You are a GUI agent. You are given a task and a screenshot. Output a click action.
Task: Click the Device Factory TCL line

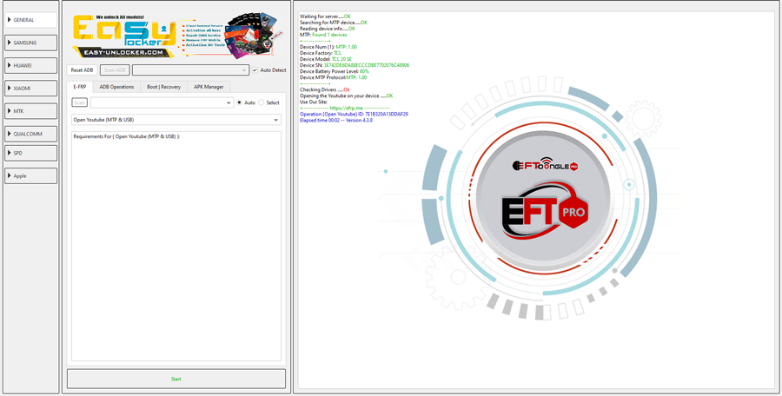[320, 53]
